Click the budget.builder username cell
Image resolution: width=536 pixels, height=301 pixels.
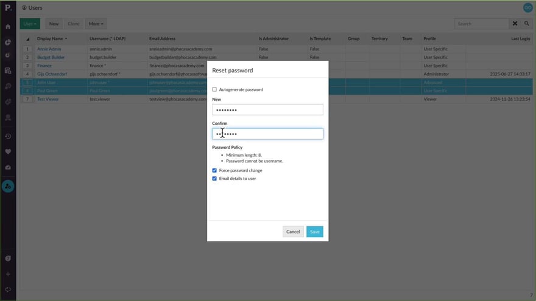click(103, 57)
